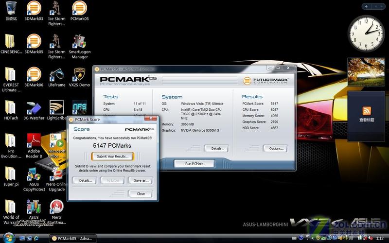Click 'Memory Score:' value 4955
This screenshot has height=243, width=389.
coord(274,116)
